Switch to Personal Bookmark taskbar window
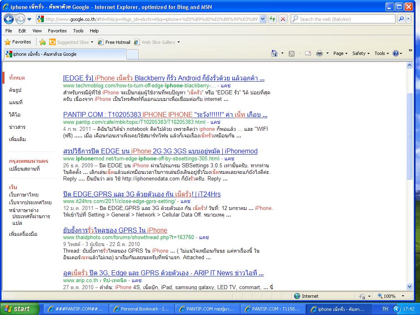Screen dimensions: 420x315 141,309
